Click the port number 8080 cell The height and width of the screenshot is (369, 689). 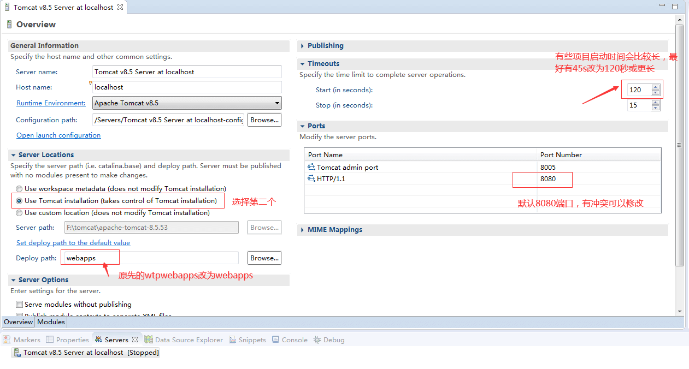[548, 178]
